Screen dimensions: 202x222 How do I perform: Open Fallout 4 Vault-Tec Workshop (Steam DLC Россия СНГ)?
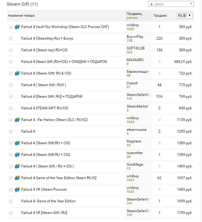coord(65,27)
